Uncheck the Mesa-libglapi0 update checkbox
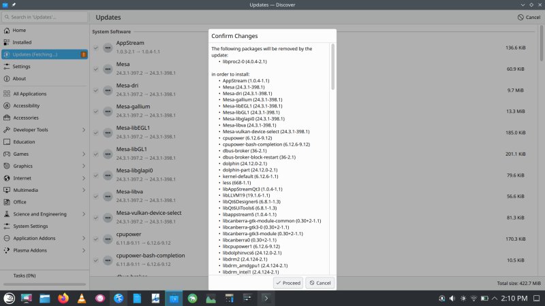545x306 pixels. tap(96, 175)
